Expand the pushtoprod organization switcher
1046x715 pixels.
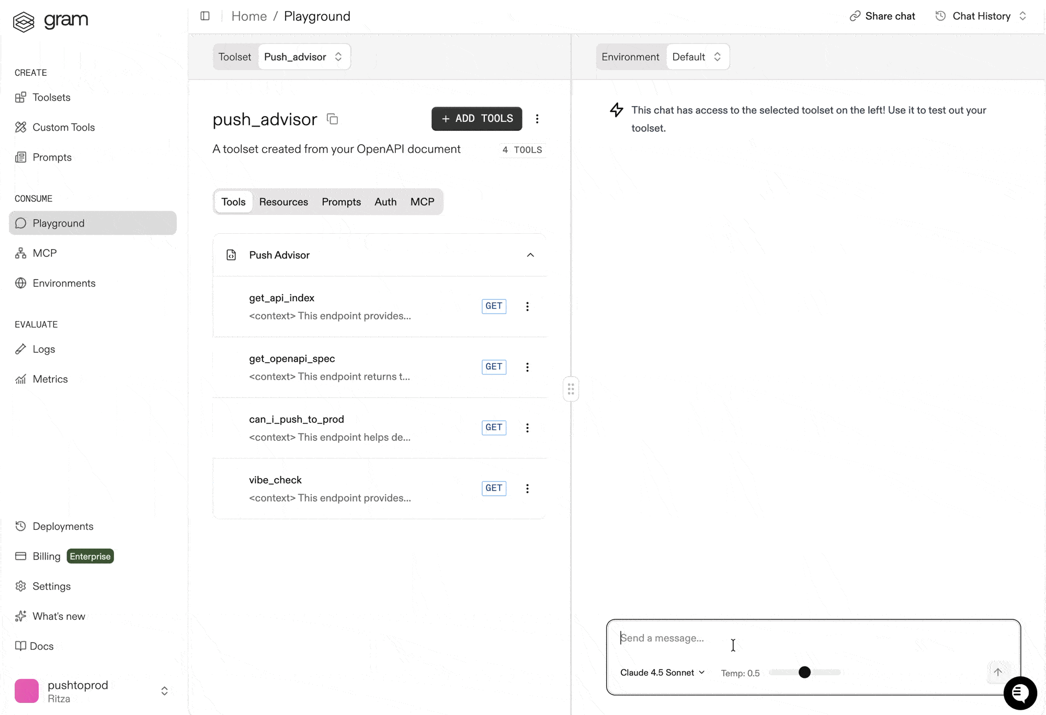click(164, 691)
